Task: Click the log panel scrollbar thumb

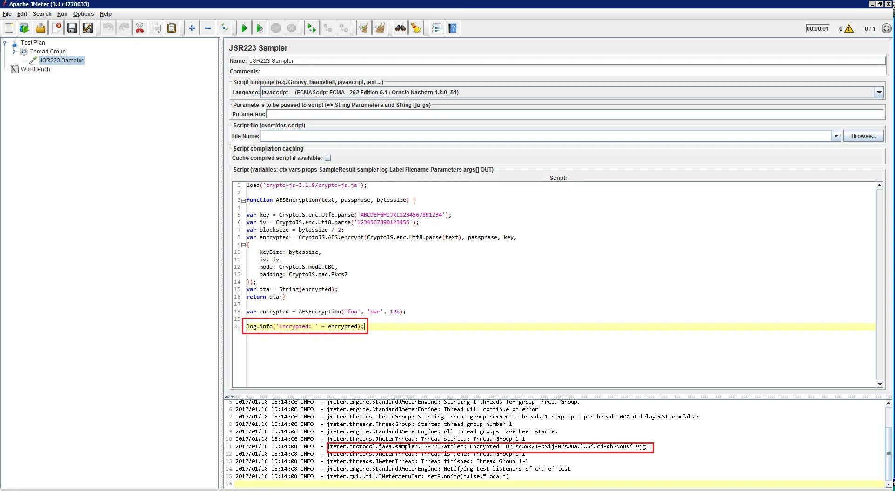Action: pyautogui.click(x=888, y=453)
